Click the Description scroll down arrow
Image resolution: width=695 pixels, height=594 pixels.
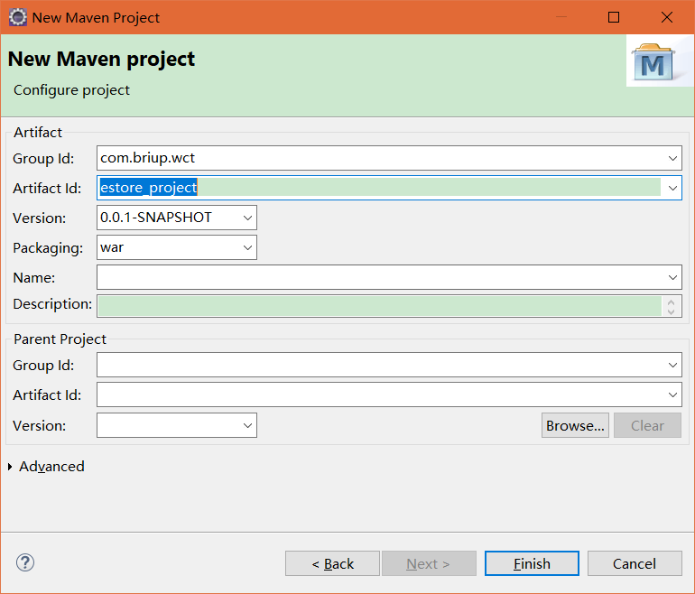(671, 311)
